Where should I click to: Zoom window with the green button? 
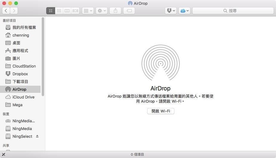16,3
